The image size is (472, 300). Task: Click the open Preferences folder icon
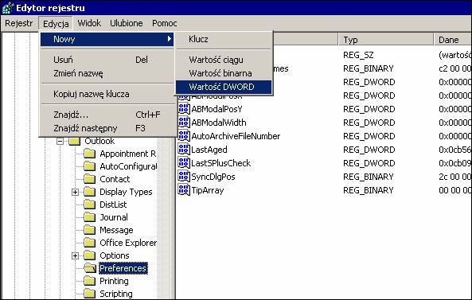90,268
